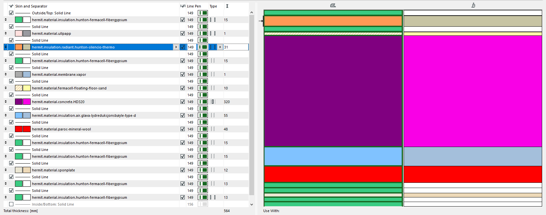Image resolution: width=546 pixels, height=215 pixels.
Task: Click the skin type icon for concrete.HD320
Action: pyautogui.click(x=213, y=102)
